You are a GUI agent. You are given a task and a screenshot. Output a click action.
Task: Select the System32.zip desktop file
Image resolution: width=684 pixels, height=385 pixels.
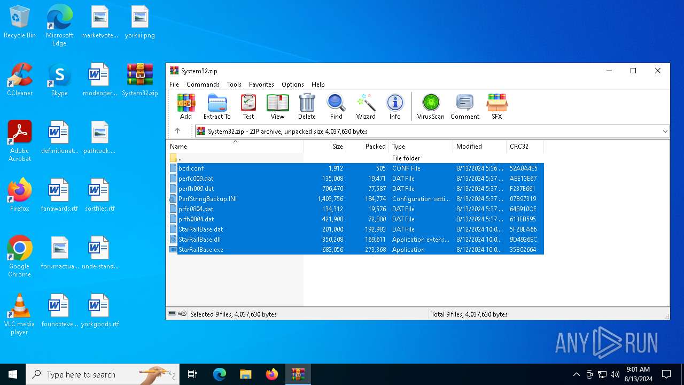[139, 80]
